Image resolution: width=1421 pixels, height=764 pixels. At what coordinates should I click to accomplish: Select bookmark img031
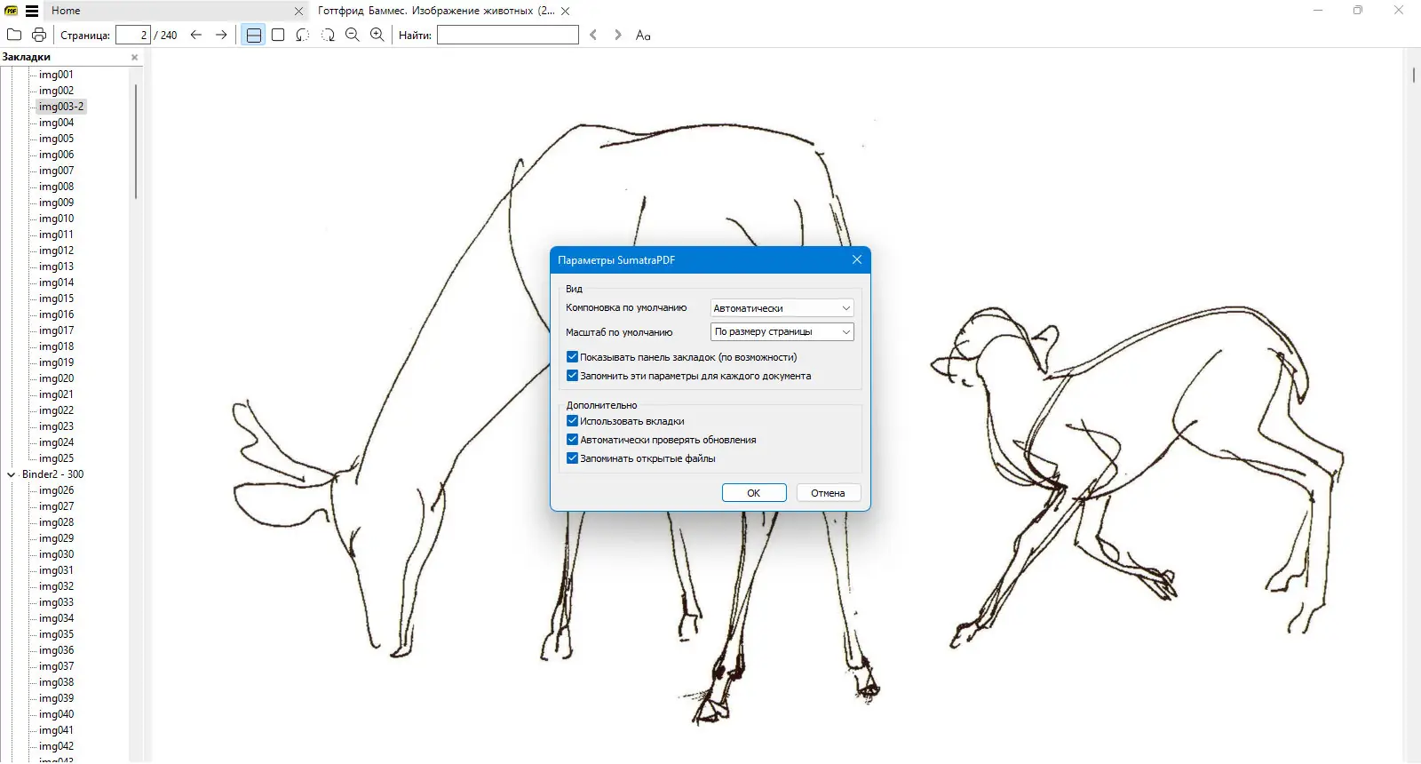[56, 570]
